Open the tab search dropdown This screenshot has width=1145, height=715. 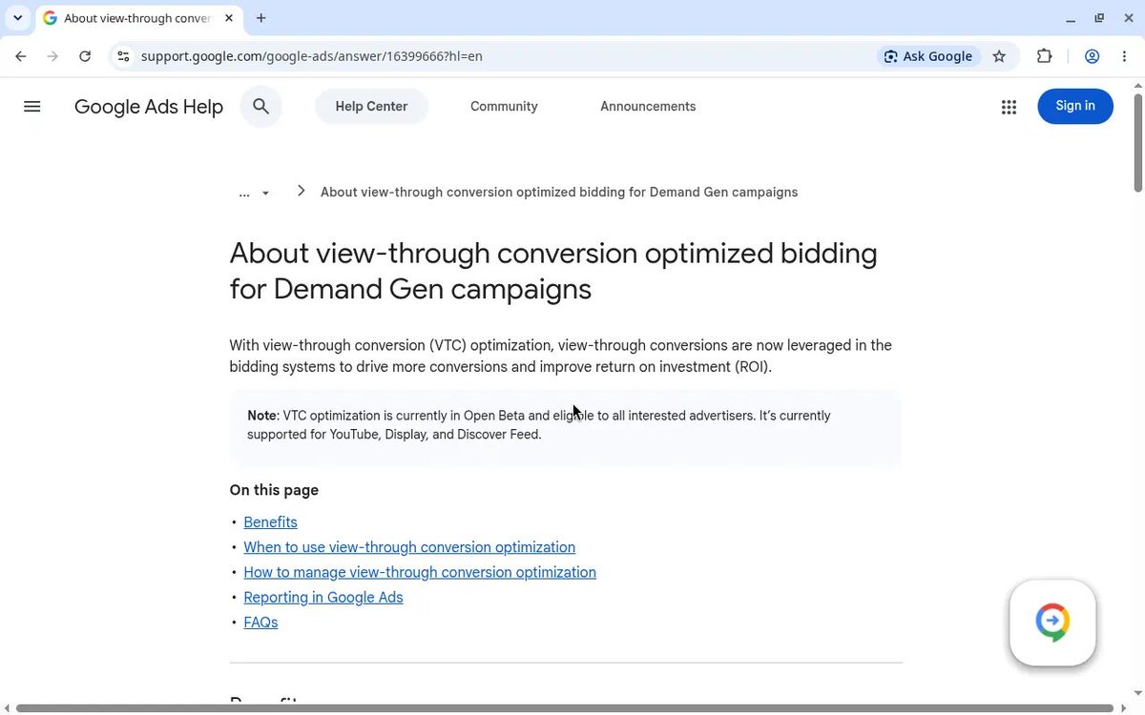[17, 18]
